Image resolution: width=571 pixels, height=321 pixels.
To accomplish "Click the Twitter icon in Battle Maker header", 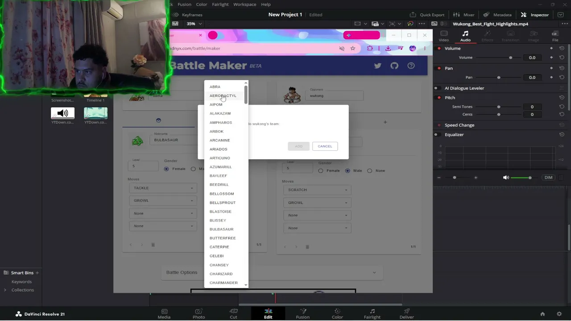I will (x=378, y=66).
